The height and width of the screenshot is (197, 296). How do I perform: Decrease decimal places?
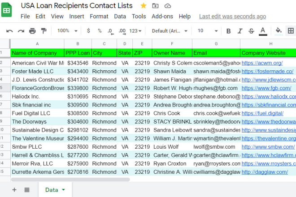(110, 31)
